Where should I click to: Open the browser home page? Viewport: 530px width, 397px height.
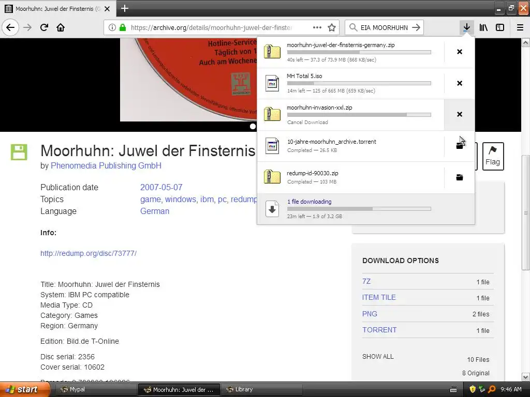tap(61, 27)
